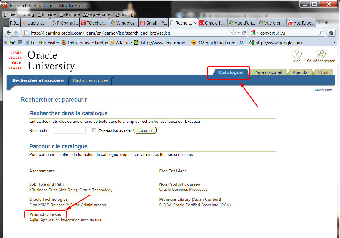Click the Rechercher text input field

pyautogui.click(x=69, y=130)
